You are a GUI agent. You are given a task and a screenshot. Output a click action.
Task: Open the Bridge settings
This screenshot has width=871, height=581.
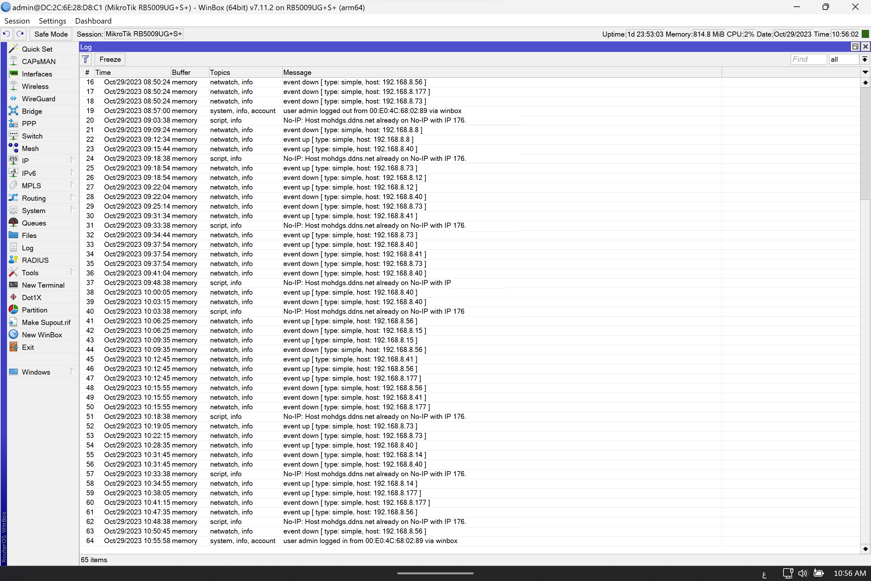32,111
